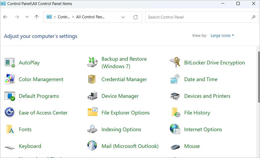The image size is (260, 158).
Task: Go forward with the forward arrow
Action: coord(17,17)
